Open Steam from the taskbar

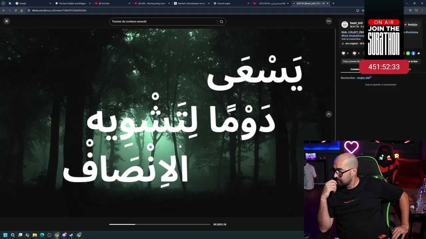[x=72, y=235]
